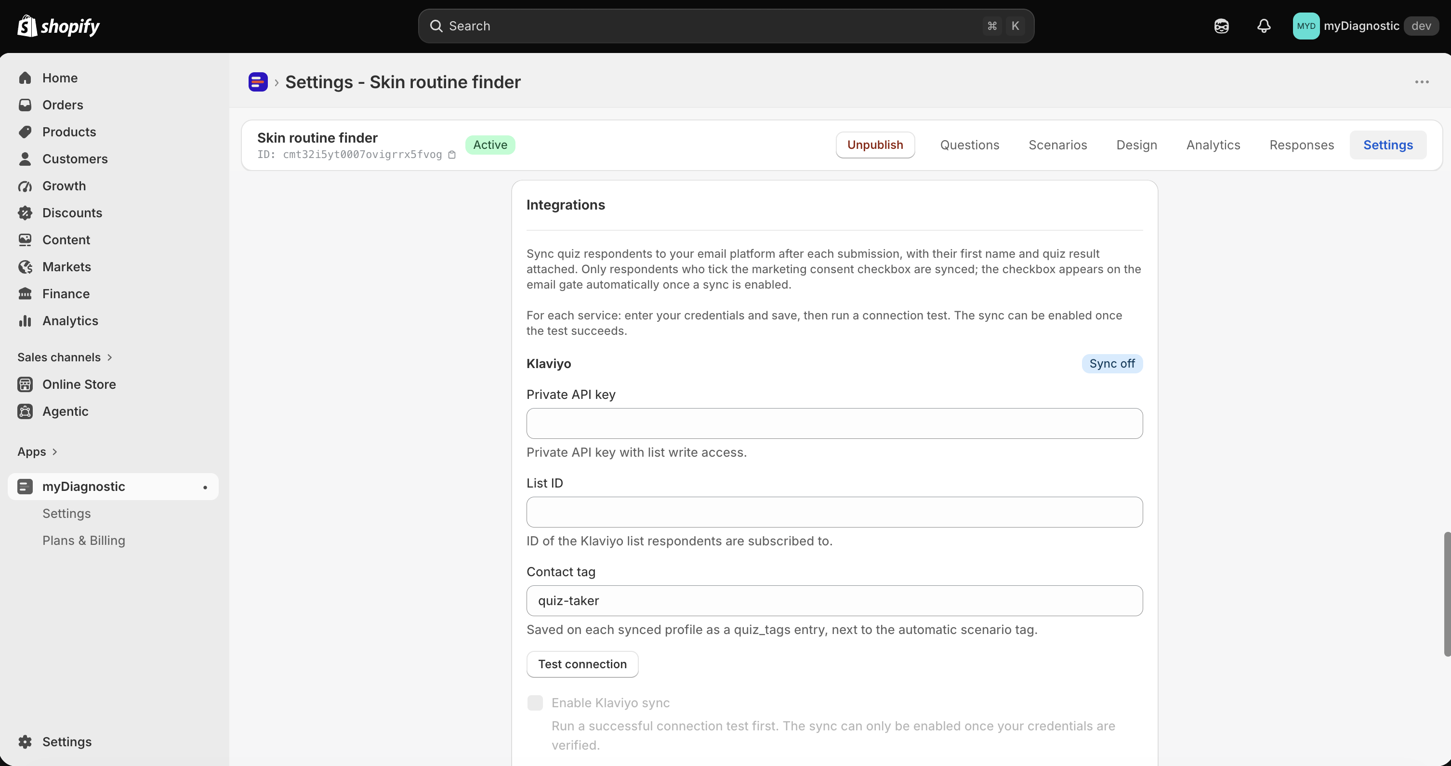Click the Content image icon
Viewport: 1451px width, 766px height.
coord(25,240)
